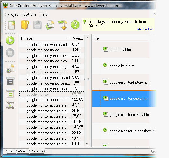
Task: Click the phrase list scroll down arrow
Action: point(87,144)
